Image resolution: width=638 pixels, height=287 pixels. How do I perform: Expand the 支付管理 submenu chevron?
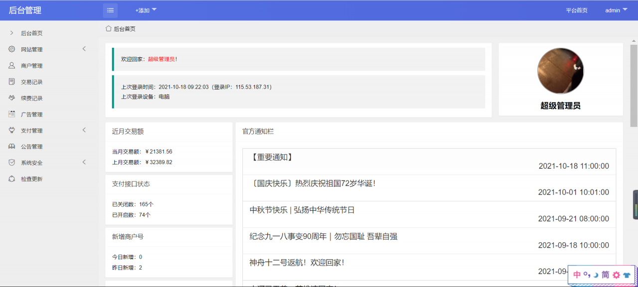[84, 130]
